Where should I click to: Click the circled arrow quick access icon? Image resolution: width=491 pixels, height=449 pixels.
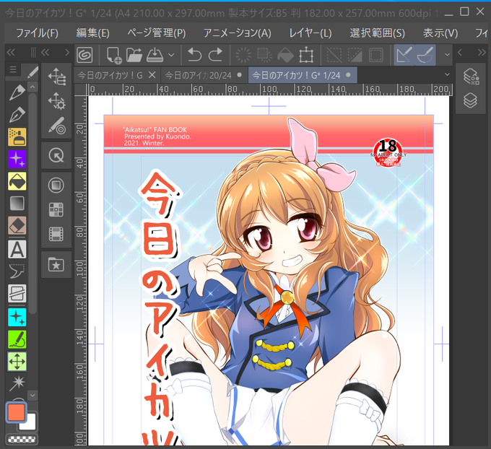56,155
